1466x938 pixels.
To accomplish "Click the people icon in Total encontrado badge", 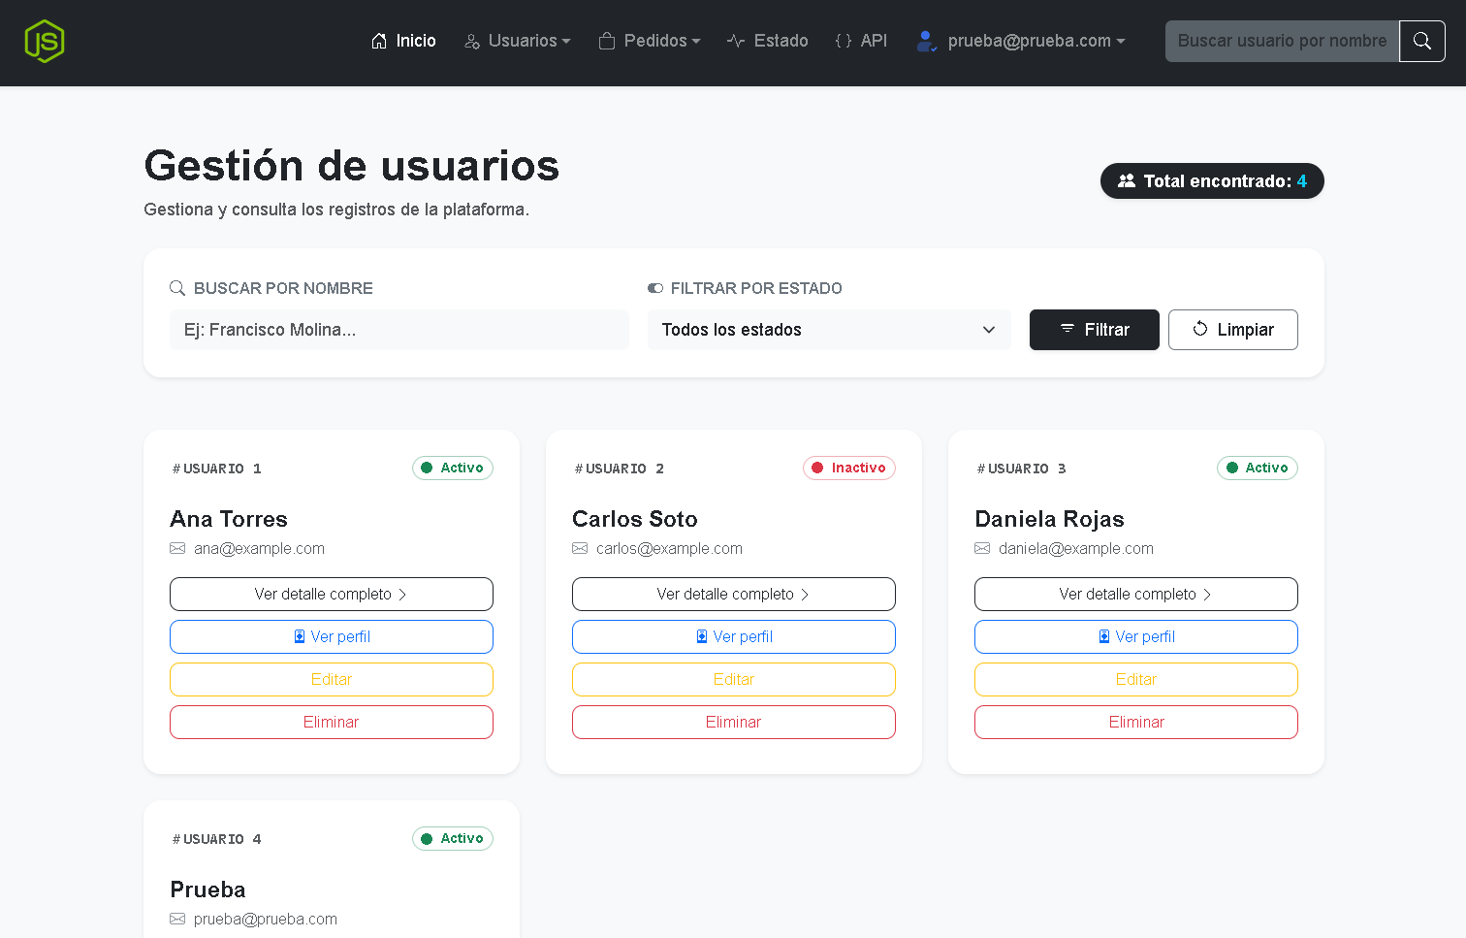I will (1127, 181).
